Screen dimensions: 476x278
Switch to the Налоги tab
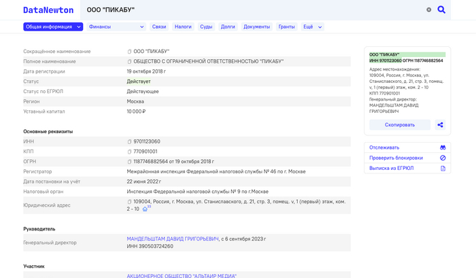(183, 27)
